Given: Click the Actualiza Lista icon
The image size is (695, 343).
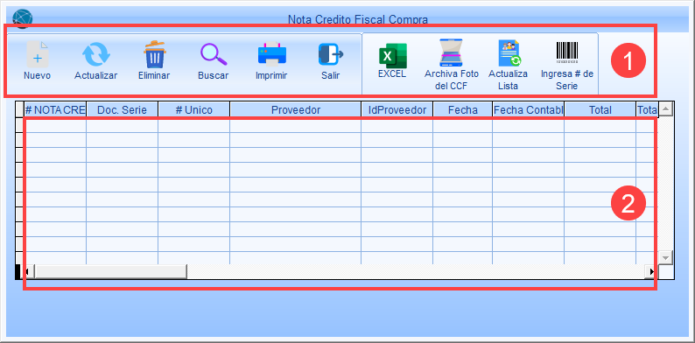Looking at the screenshot, I should [509, 53].
